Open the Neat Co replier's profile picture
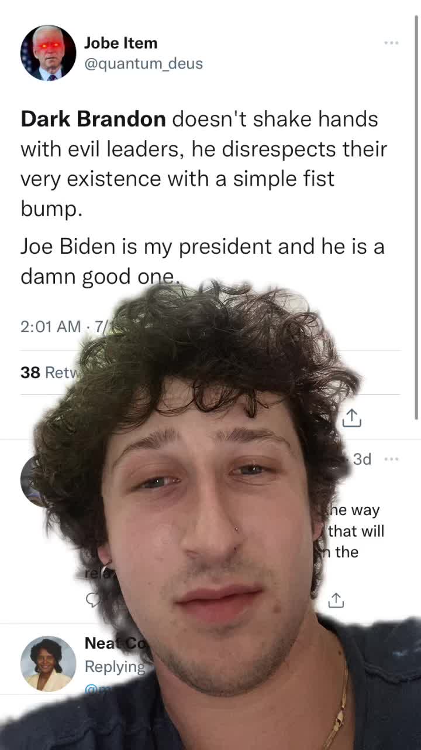Screen dimensions: 421x750 click(x=48, y=664)
